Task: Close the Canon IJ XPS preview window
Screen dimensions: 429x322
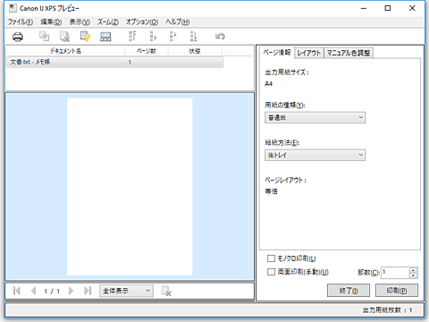Action: (412, 8)
